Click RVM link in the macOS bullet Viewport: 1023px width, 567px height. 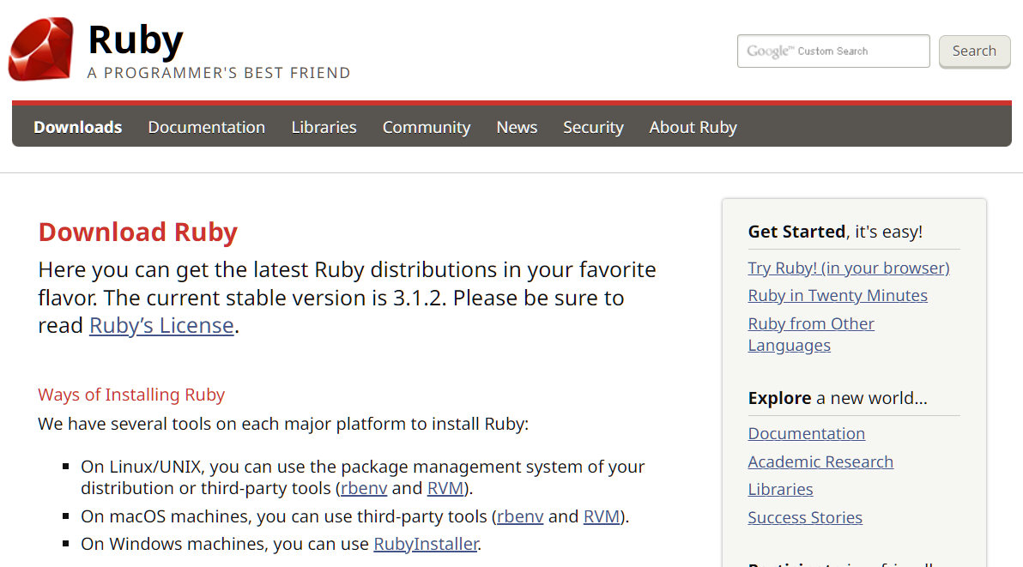coord(601,516)
